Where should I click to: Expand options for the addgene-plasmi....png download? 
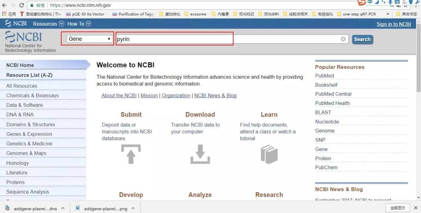[133, 208]
